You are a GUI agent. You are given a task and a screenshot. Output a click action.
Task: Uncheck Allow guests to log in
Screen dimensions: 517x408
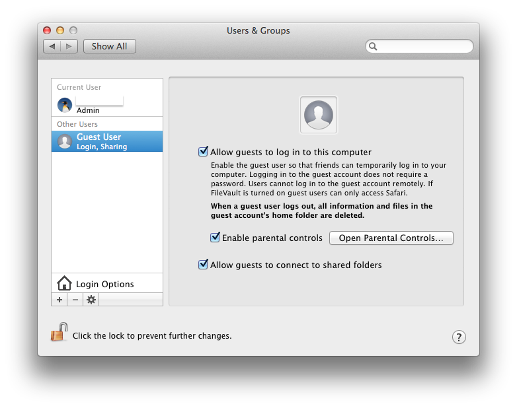click(x=203, y=151)
